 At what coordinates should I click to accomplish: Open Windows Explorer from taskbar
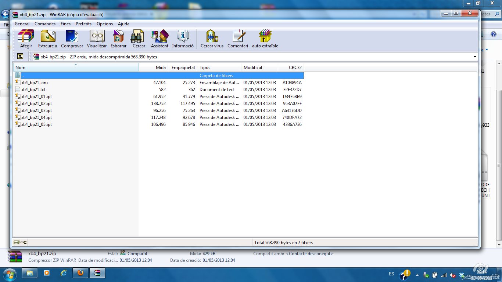tap(30, 273)
